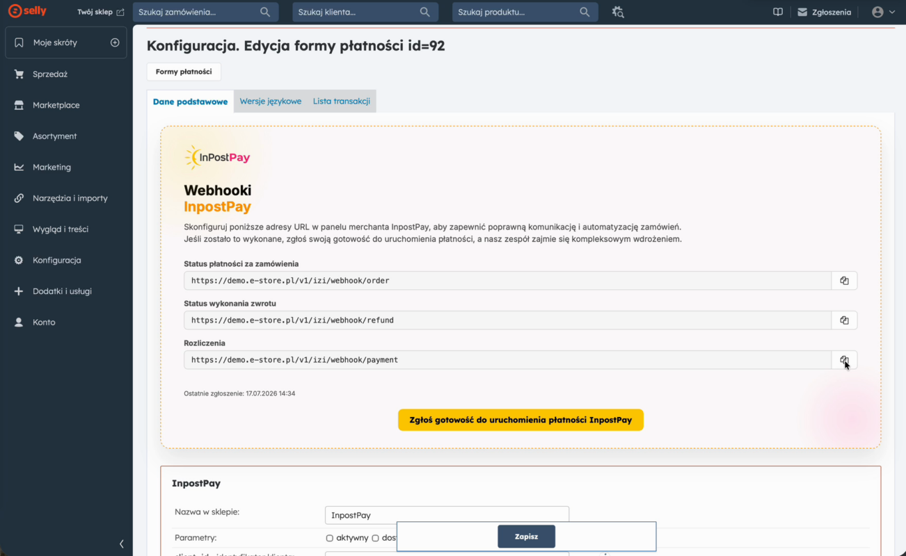The height and width of the screenshot is (556, 906).
Task: Click the Sprzedaż cart icon
Action: [x=19, y=74]
